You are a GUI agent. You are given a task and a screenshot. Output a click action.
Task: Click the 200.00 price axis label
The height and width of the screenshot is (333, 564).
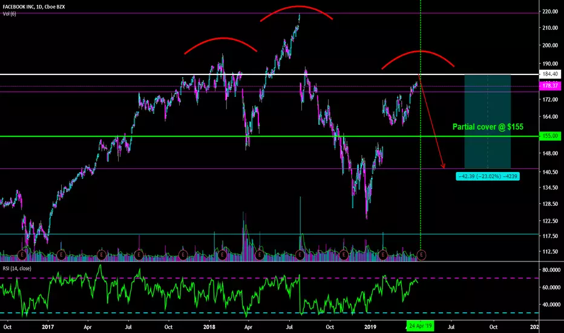550,45
